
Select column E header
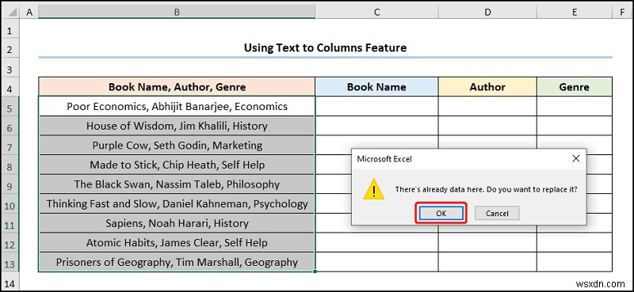[x=575, y=12]
